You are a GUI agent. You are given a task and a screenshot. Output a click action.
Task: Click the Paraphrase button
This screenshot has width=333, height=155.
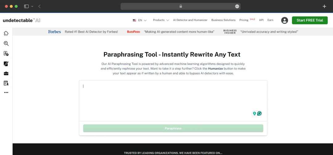(173, 128)
